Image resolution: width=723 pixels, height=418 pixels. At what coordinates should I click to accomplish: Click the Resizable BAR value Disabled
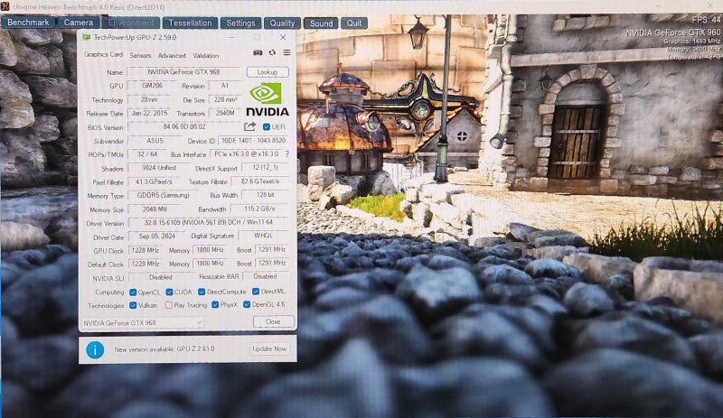point(265,276)
